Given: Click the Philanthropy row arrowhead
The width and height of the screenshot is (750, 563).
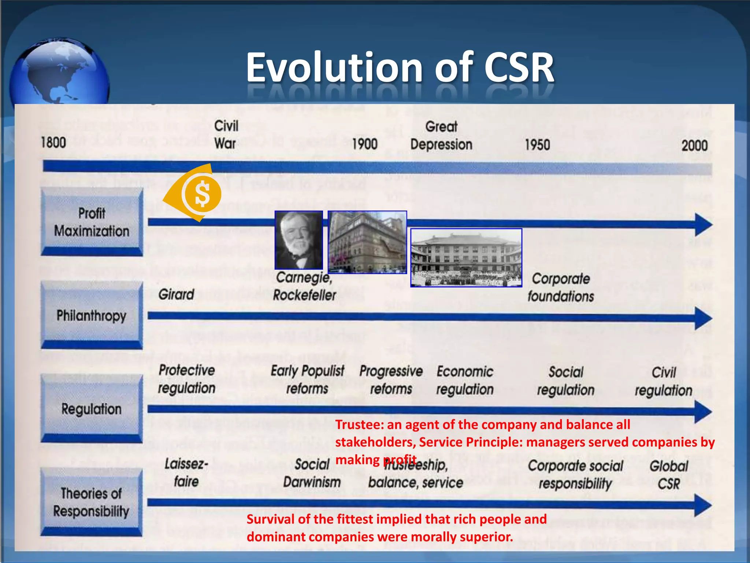Looking at the screenshot, I should pyautogui.click(x=703, y=318).
